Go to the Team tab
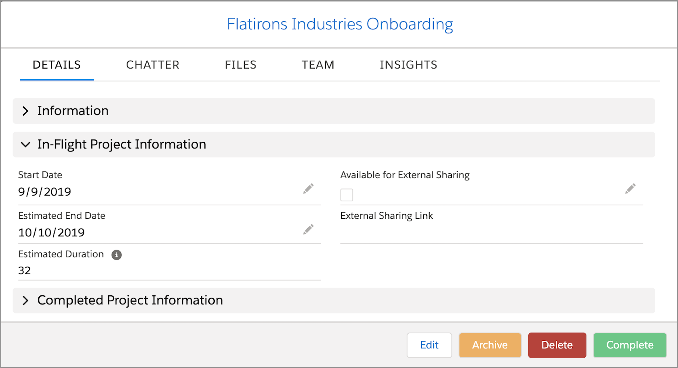 pyautogui.click(x=318, y=65)
